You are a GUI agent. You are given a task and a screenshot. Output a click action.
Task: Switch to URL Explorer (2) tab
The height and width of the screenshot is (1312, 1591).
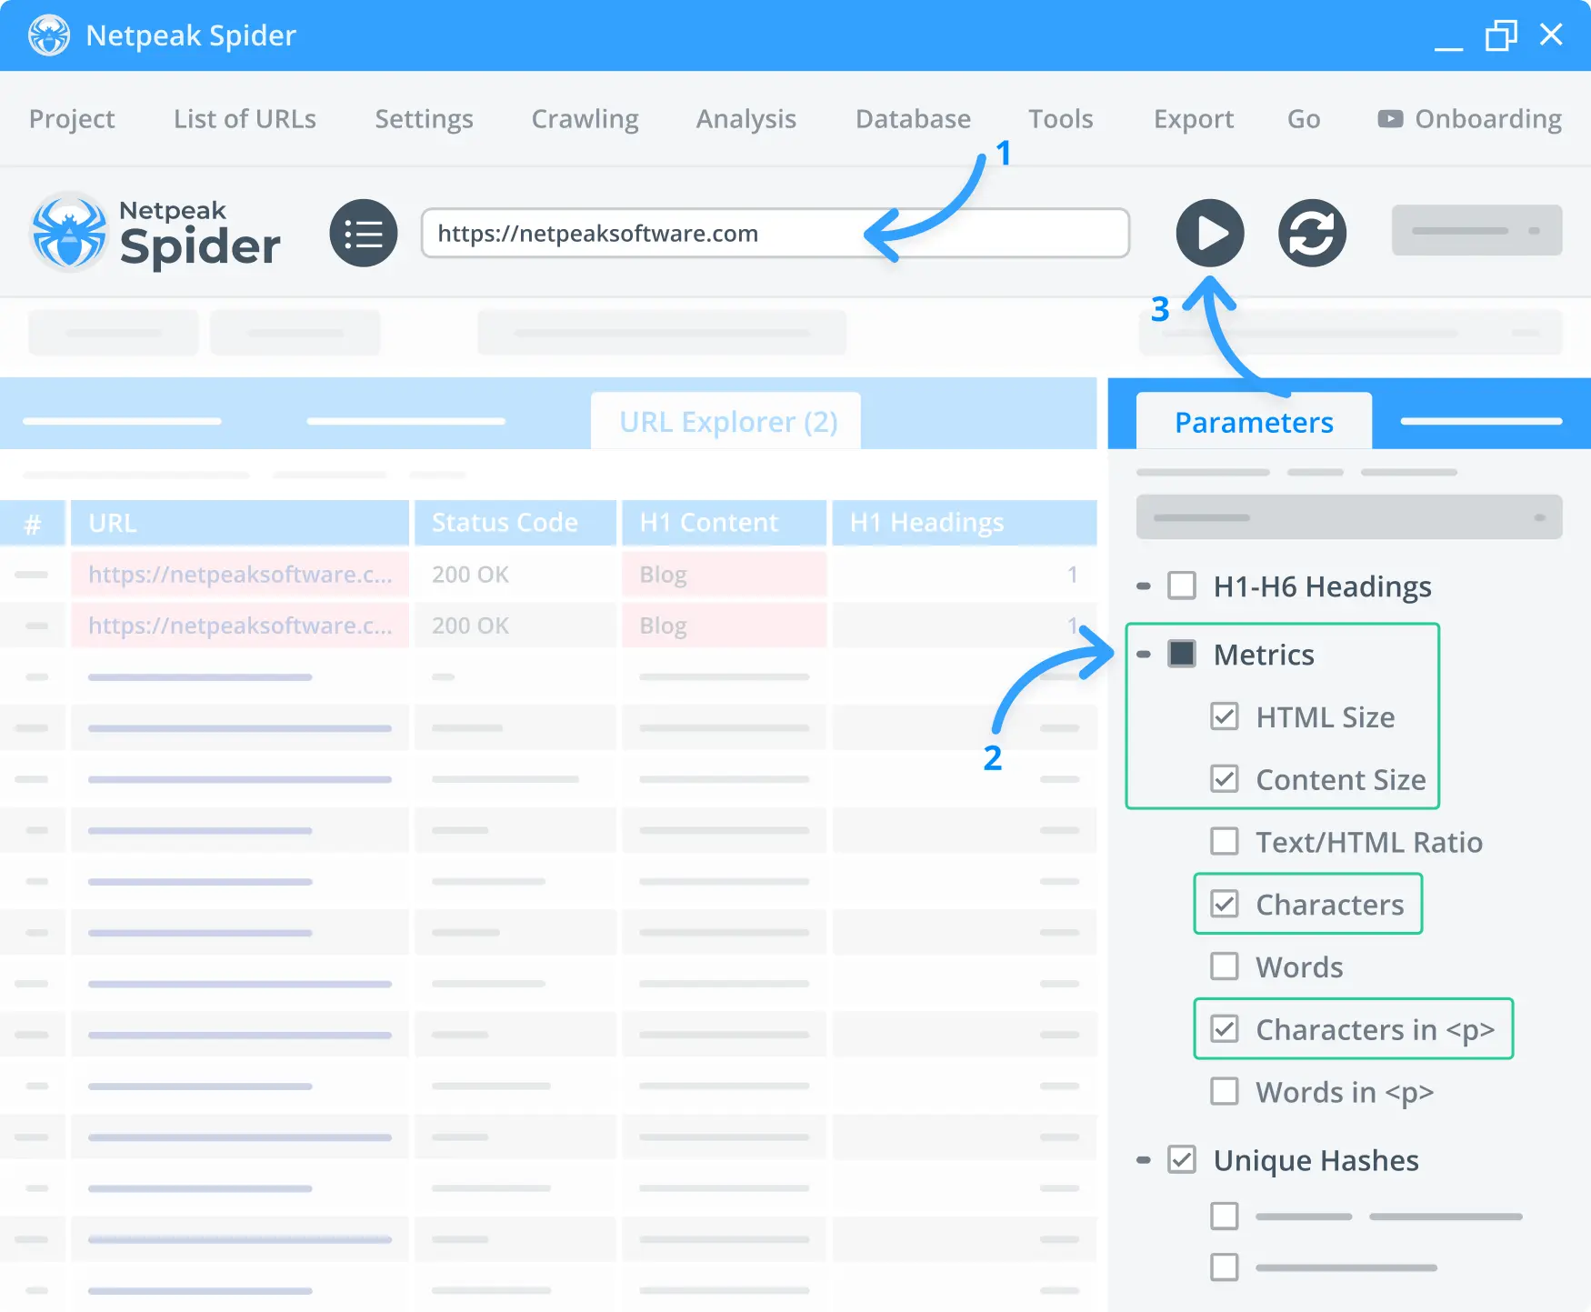tap(725, 421)
